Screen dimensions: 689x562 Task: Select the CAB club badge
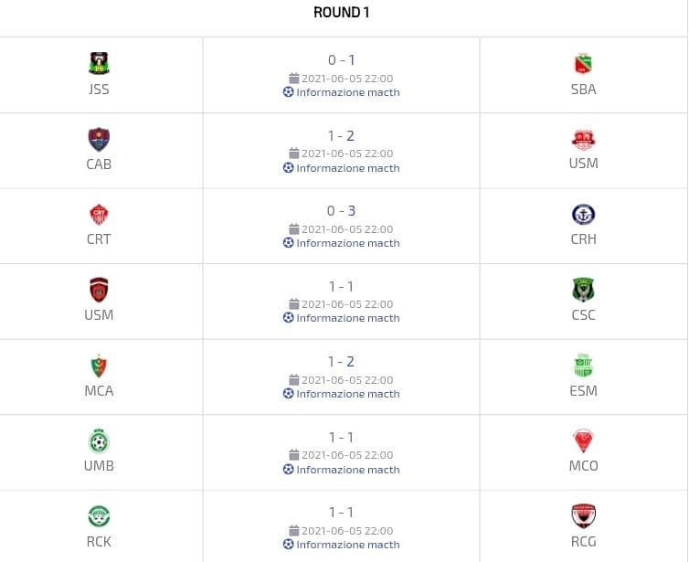[99, 139]
